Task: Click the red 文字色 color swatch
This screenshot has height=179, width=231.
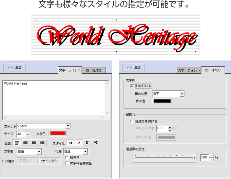Action: coord(57,133)
